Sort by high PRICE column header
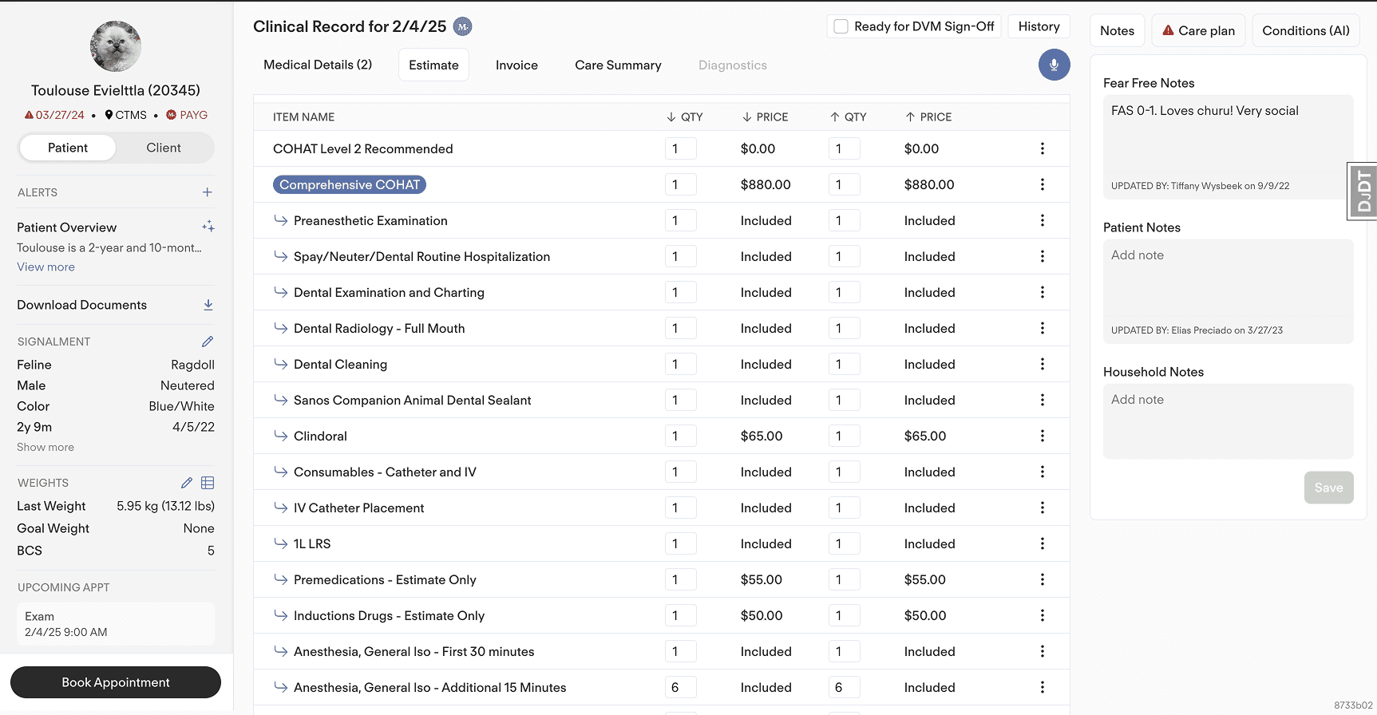Viewport: 1377px width, 715px height. coord(928,117)
